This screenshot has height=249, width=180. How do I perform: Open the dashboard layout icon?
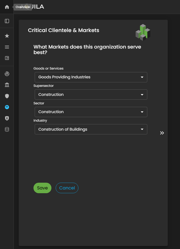(x=7, y=58)
